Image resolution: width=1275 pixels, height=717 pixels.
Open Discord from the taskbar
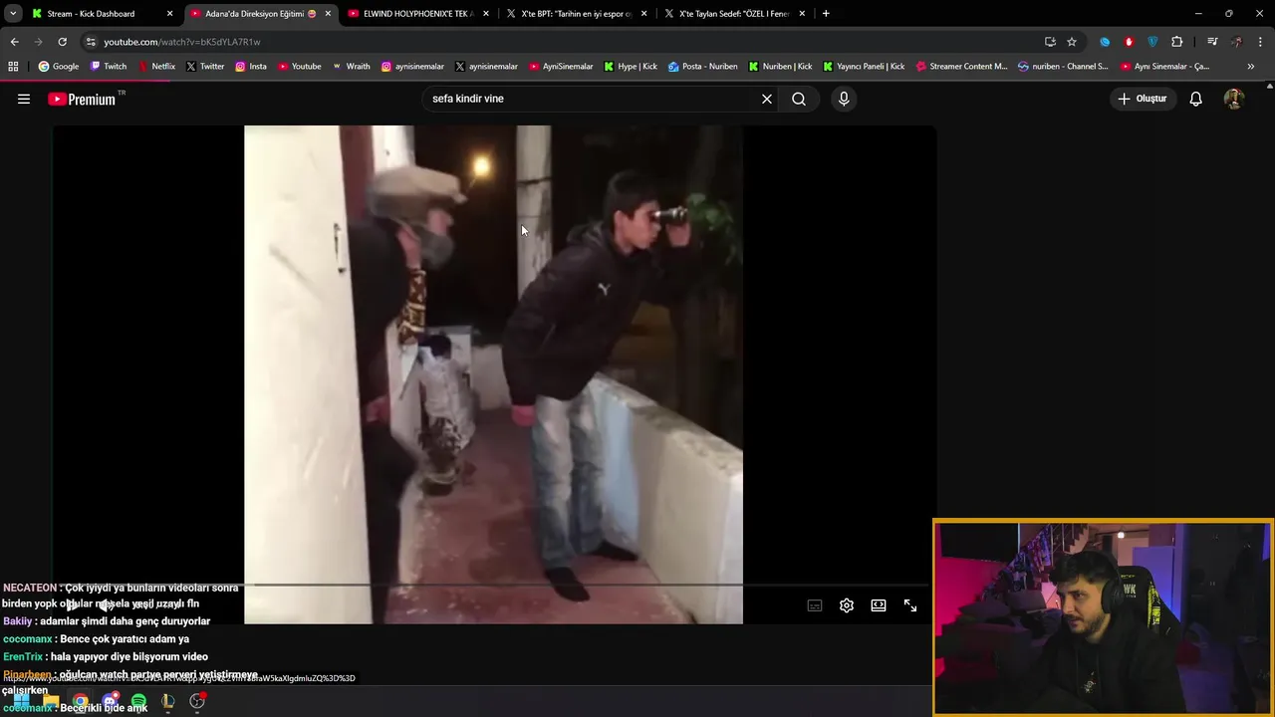coord(110,702)
